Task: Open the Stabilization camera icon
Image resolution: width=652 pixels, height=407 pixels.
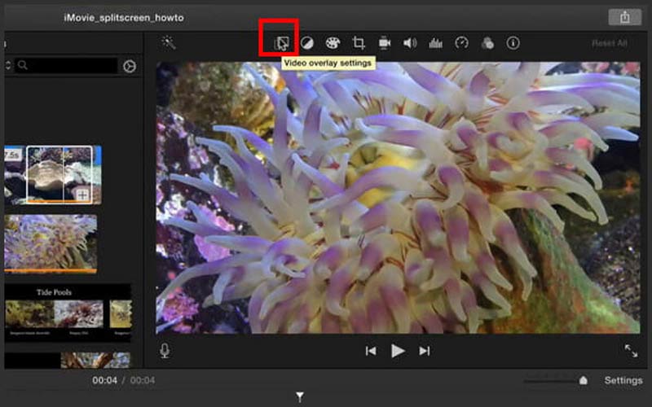Action: (385, 43)
